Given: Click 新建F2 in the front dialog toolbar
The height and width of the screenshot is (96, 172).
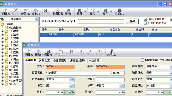Looking at the screenshot, I should [29, 53].
